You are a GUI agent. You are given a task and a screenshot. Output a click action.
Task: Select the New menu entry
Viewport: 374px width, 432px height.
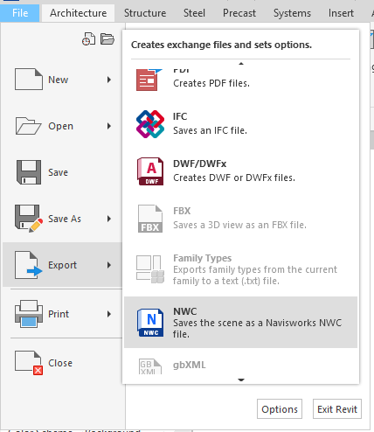62,80
